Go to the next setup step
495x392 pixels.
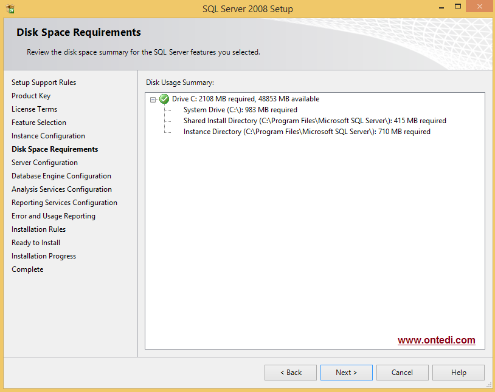[346, 373]
